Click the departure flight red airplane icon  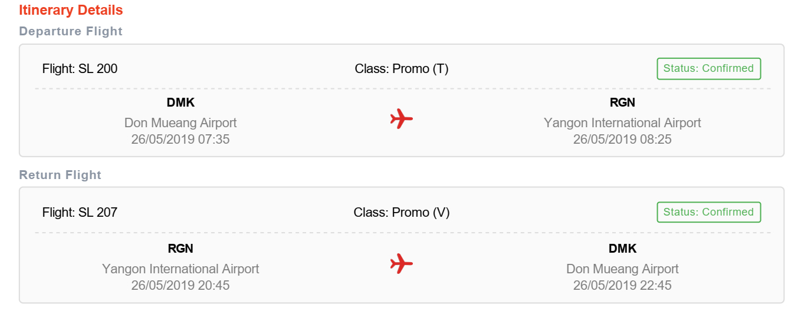pyautogui.click(x=401, y=119)
